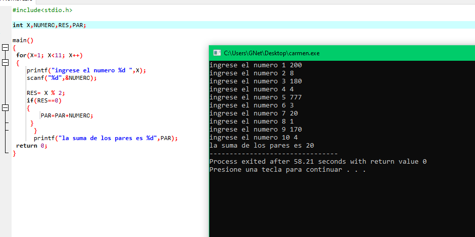Click console line 'ingrese el numero 6 3'

click(252, 105)
